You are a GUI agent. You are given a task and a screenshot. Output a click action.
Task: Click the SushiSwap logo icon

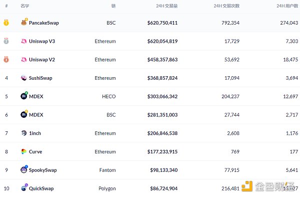click(x=23, y=78)
